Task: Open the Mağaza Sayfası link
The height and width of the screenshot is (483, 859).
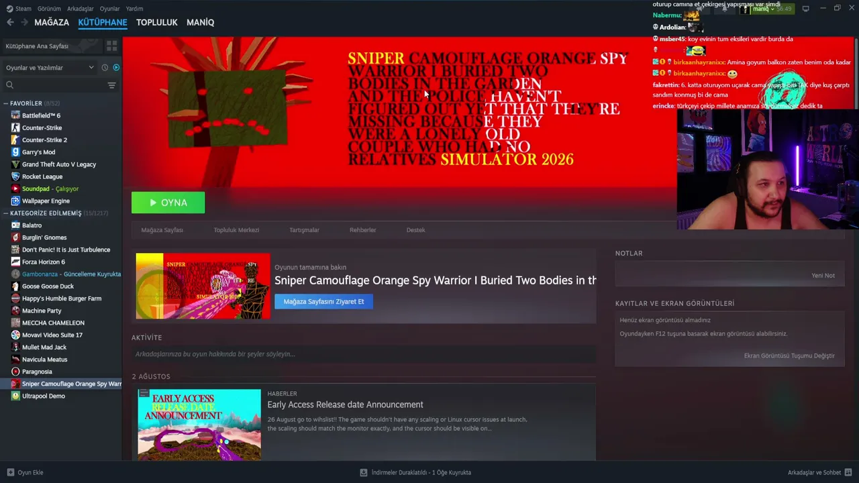Action: click(x=162, y=230)
